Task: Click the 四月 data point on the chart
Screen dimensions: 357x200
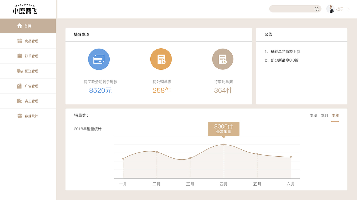Action: click(223, 144)
